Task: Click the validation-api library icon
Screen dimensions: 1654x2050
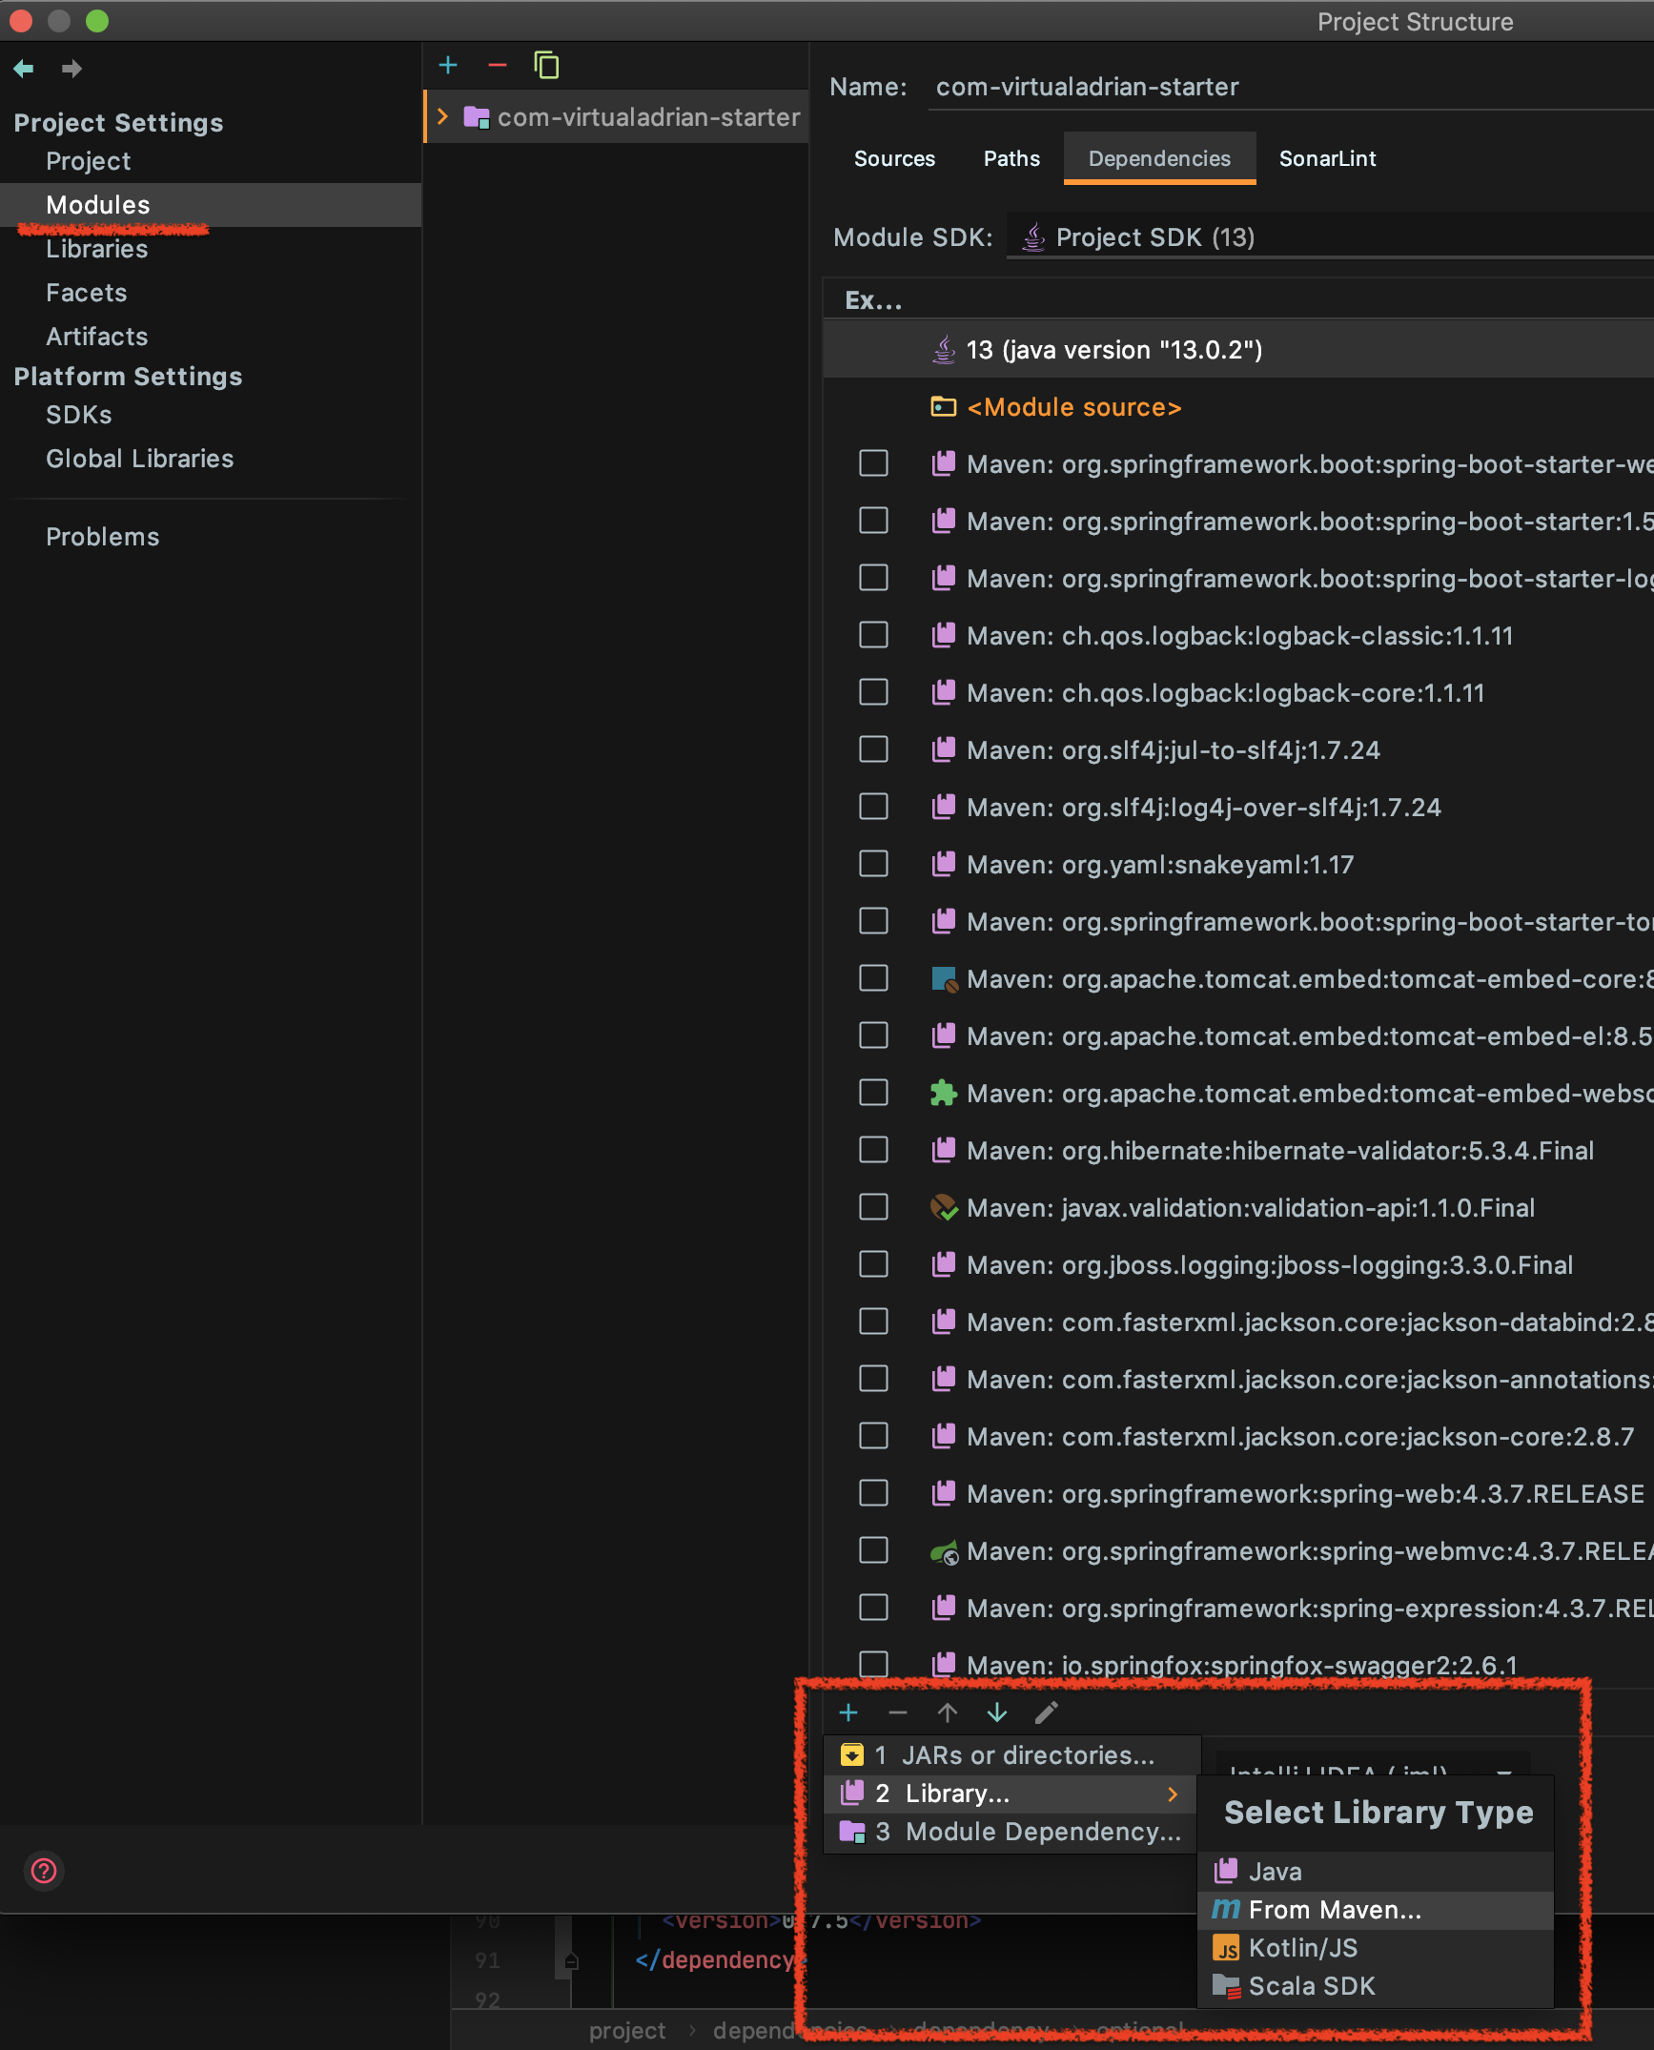Action: click(944, 1208)
